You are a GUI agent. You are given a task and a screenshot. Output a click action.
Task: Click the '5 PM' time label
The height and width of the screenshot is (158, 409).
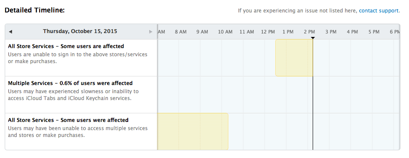pos(374,32)
